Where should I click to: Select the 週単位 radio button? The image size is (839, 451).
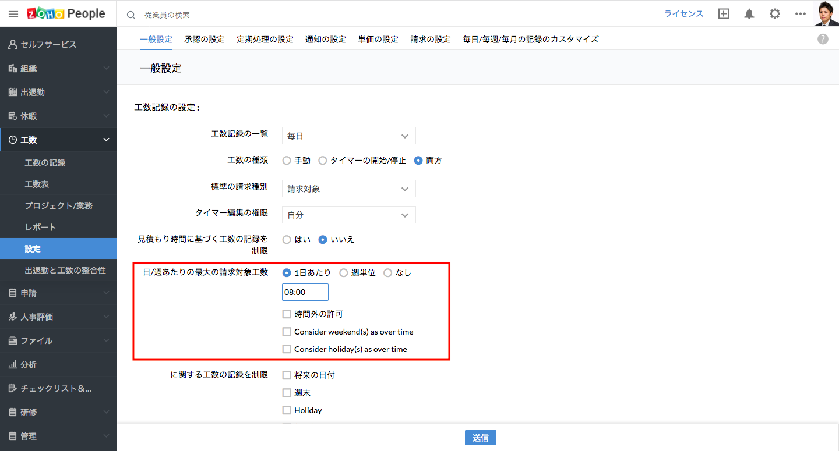pos(344,273)
